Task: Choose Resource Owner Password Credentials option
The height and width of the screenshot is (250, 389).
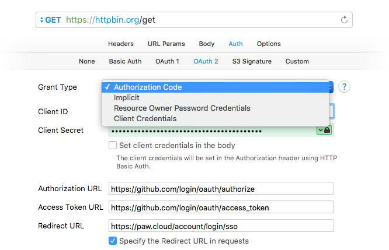Action: point(216,108)
